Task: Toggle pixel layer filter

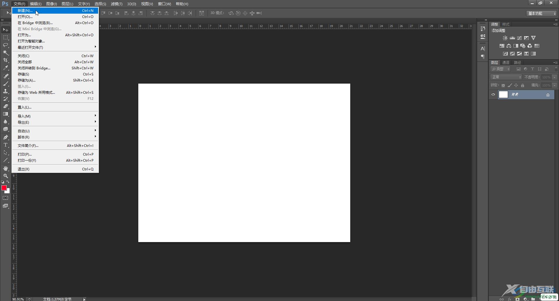Action: click(x=519, y=69)
